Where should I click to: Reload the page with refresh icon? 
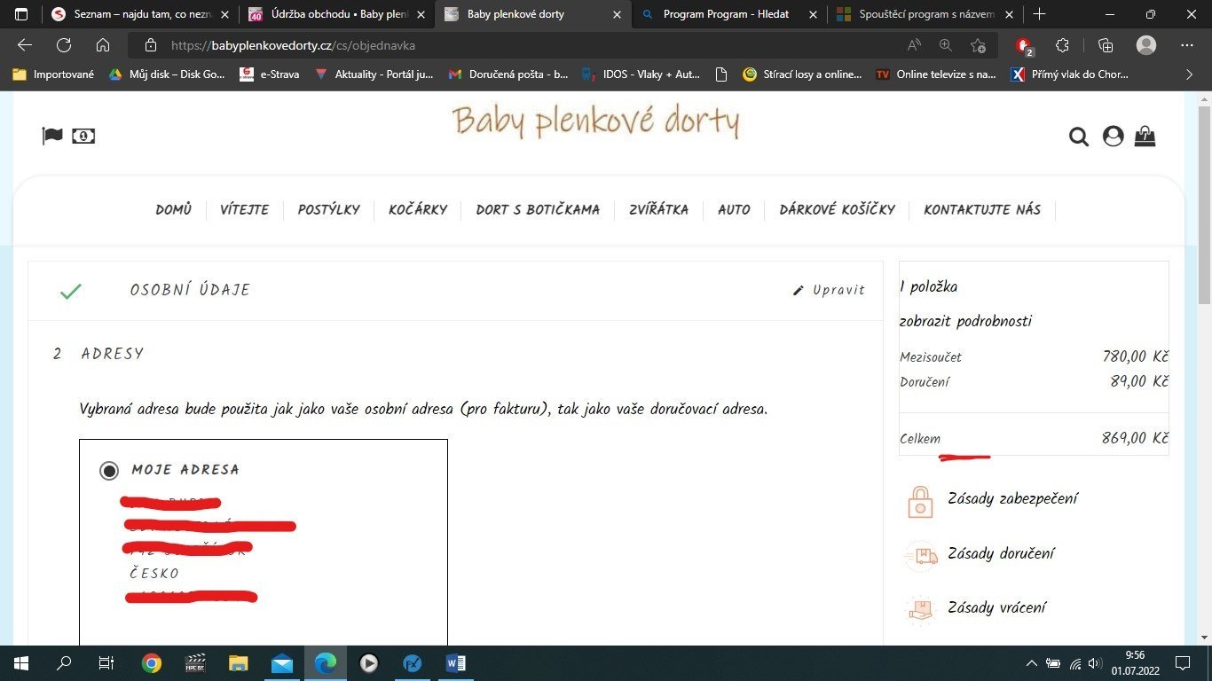tap(64, 45)
